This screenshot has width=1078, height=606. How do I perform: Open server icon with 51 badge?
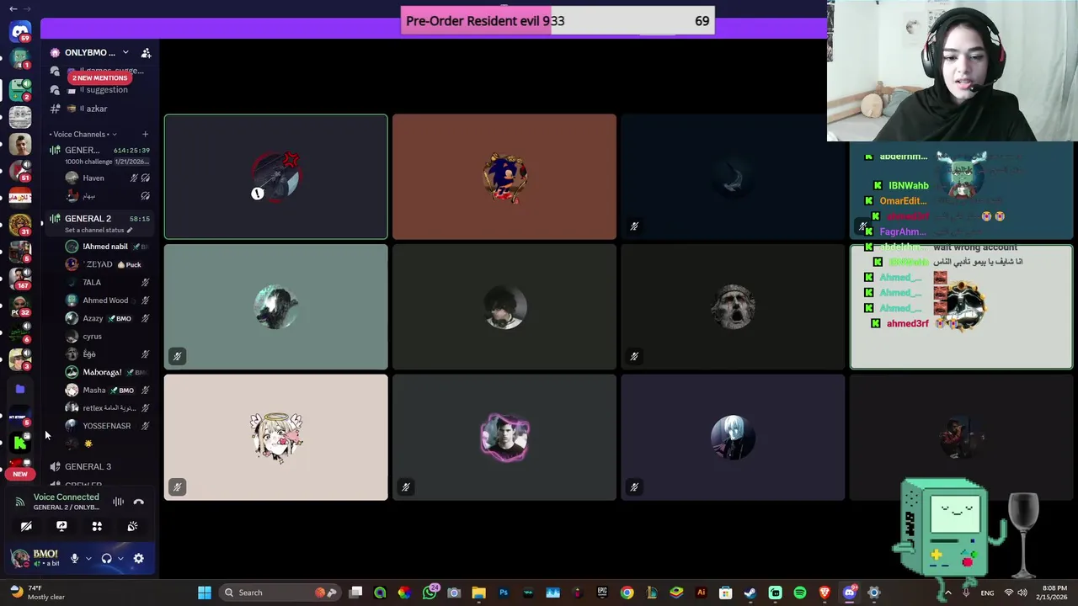pyautogui.click(x=20, y=170)
